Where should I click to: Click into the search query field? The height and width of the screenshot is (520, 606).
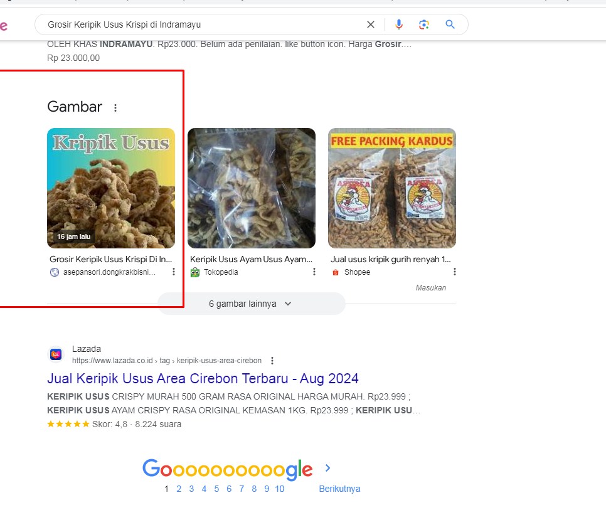[201, 24]
